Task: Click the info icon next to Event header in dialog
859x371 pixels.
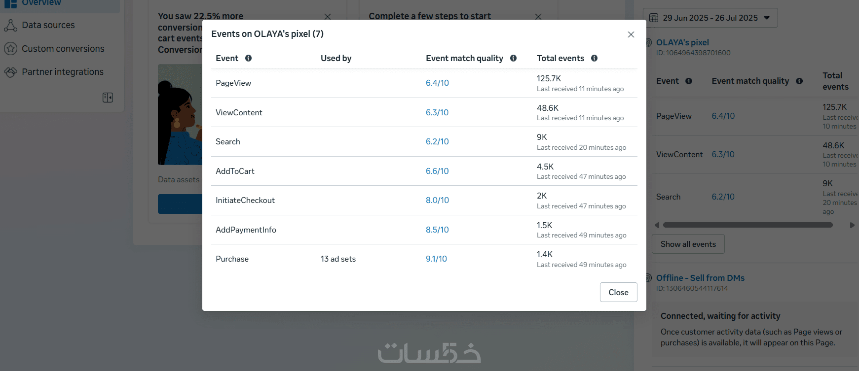Action: point(248,58)
